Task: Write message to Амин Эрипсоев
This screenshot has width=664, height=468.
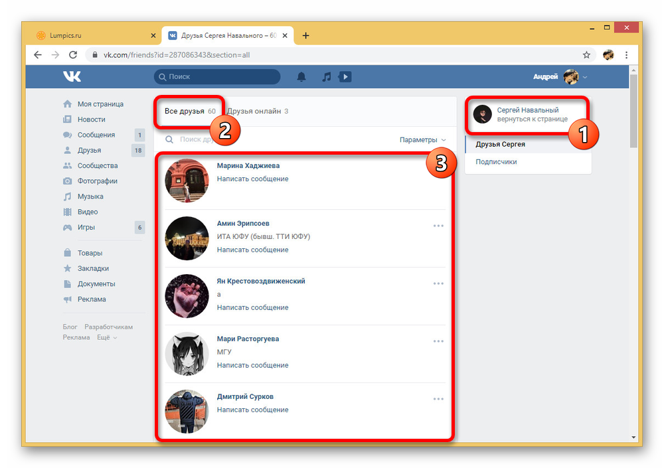Action: (252, 250)
